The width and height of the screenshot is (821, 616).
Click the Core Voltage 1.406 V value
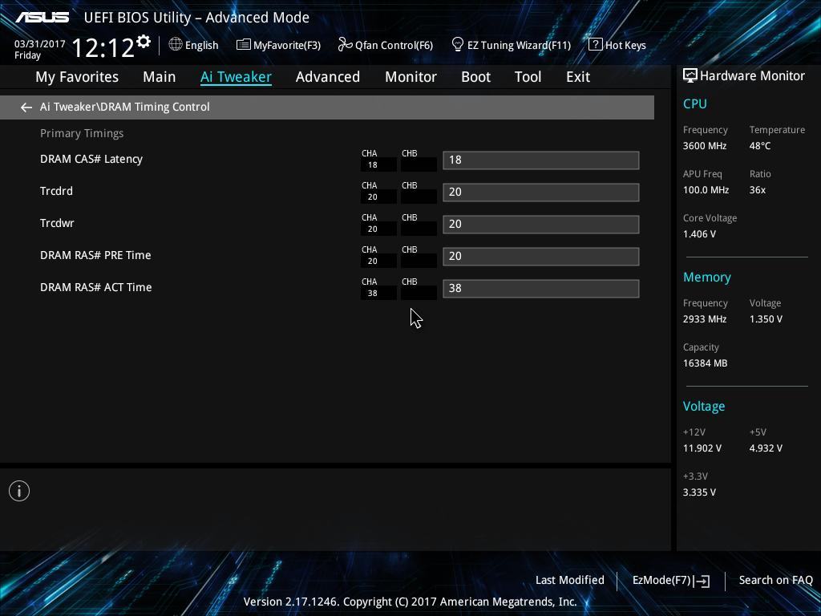[x=699, y=234]
